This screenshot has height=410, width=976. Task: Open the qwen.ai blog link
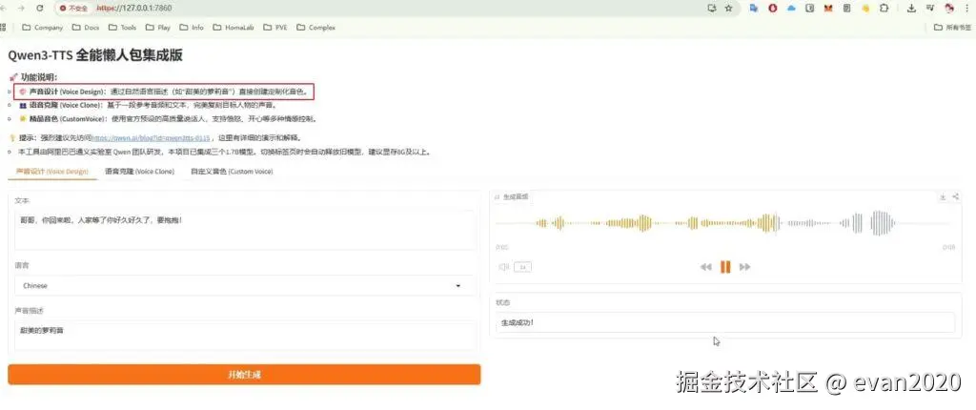click(x=151, y=137)
